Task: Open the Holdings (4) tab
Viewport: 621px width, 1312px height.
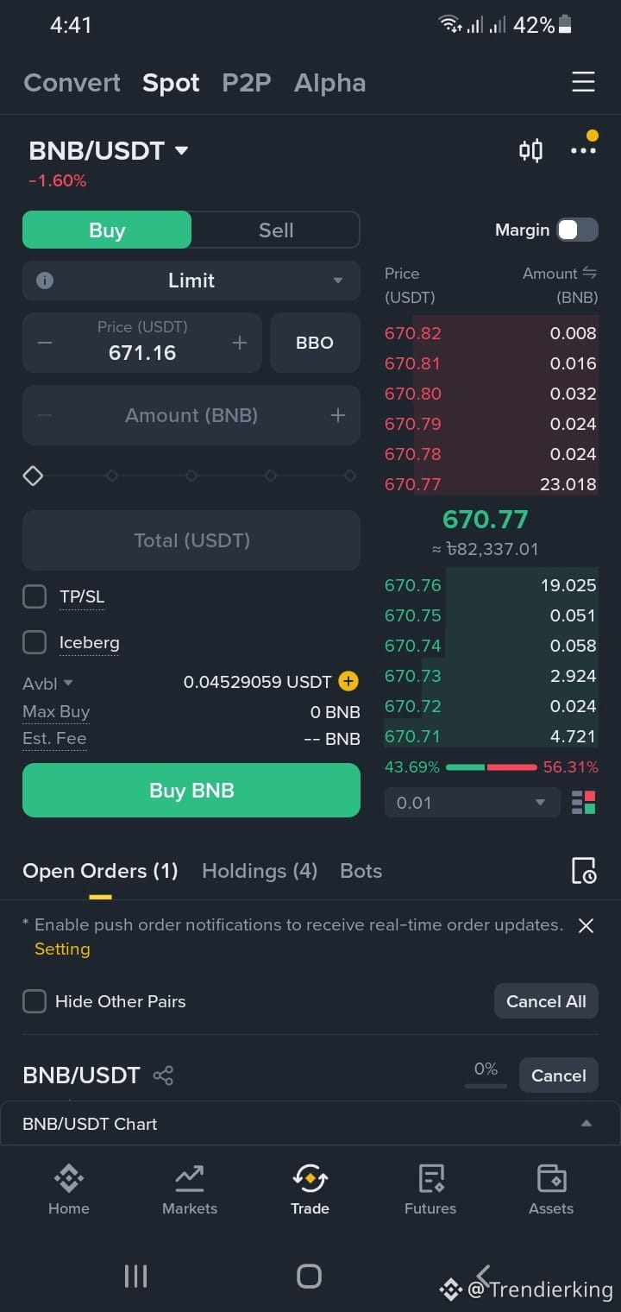Action: [260, 871]
